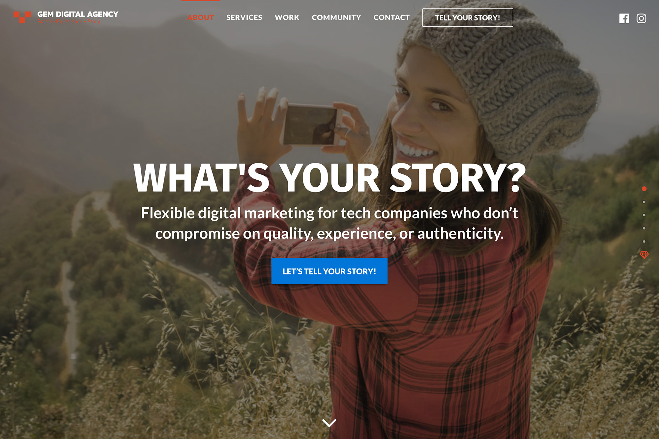Click the Brand Experience Story tagline

coord(69,22)
